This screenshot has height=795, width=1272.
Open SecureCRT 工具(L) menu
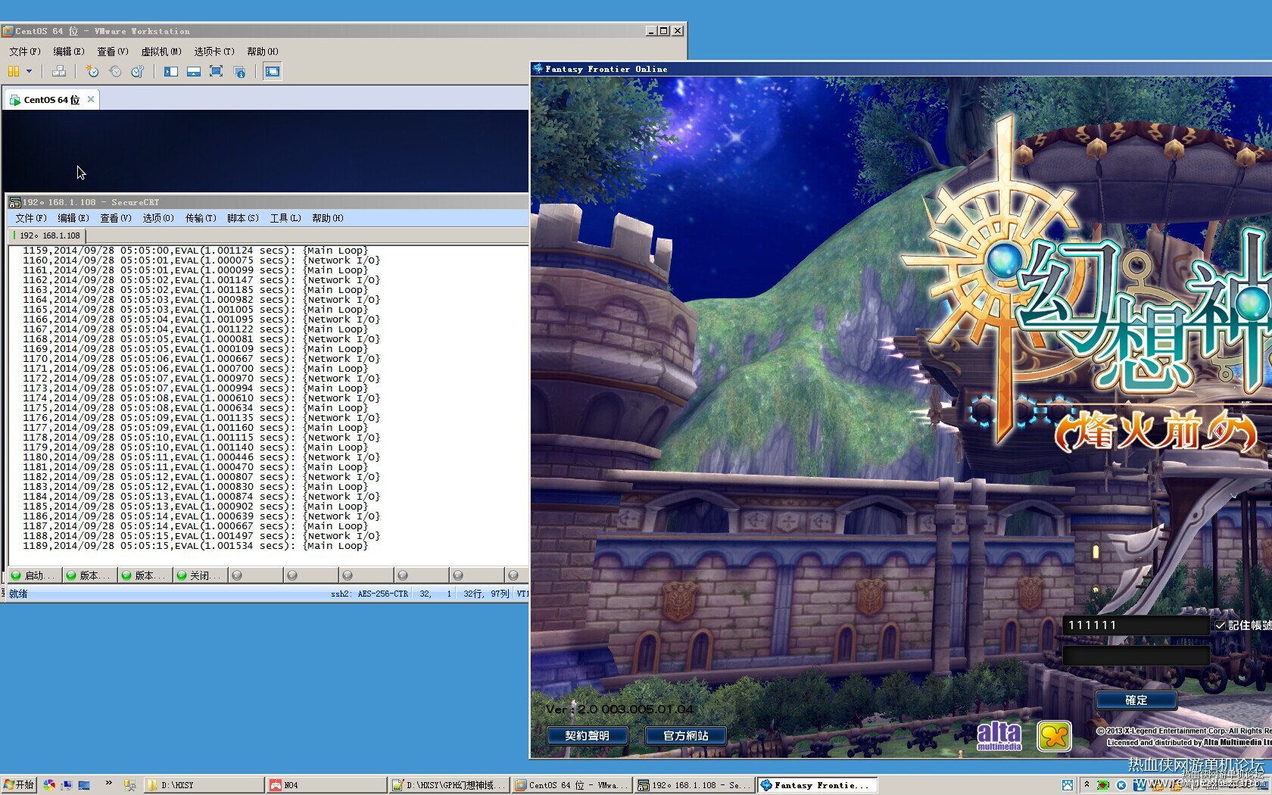285,218
